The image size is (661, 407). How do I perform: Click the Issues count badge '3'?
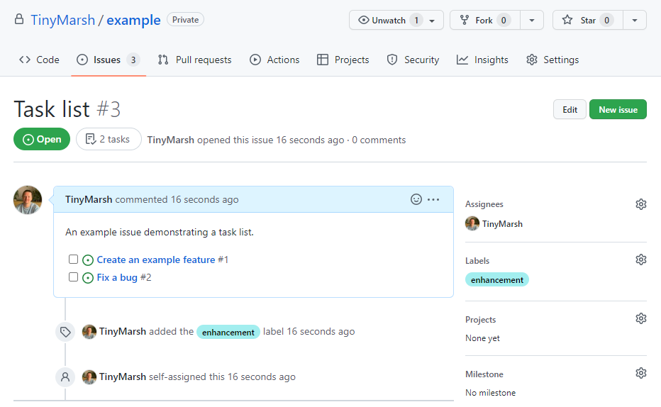point(133,60)
